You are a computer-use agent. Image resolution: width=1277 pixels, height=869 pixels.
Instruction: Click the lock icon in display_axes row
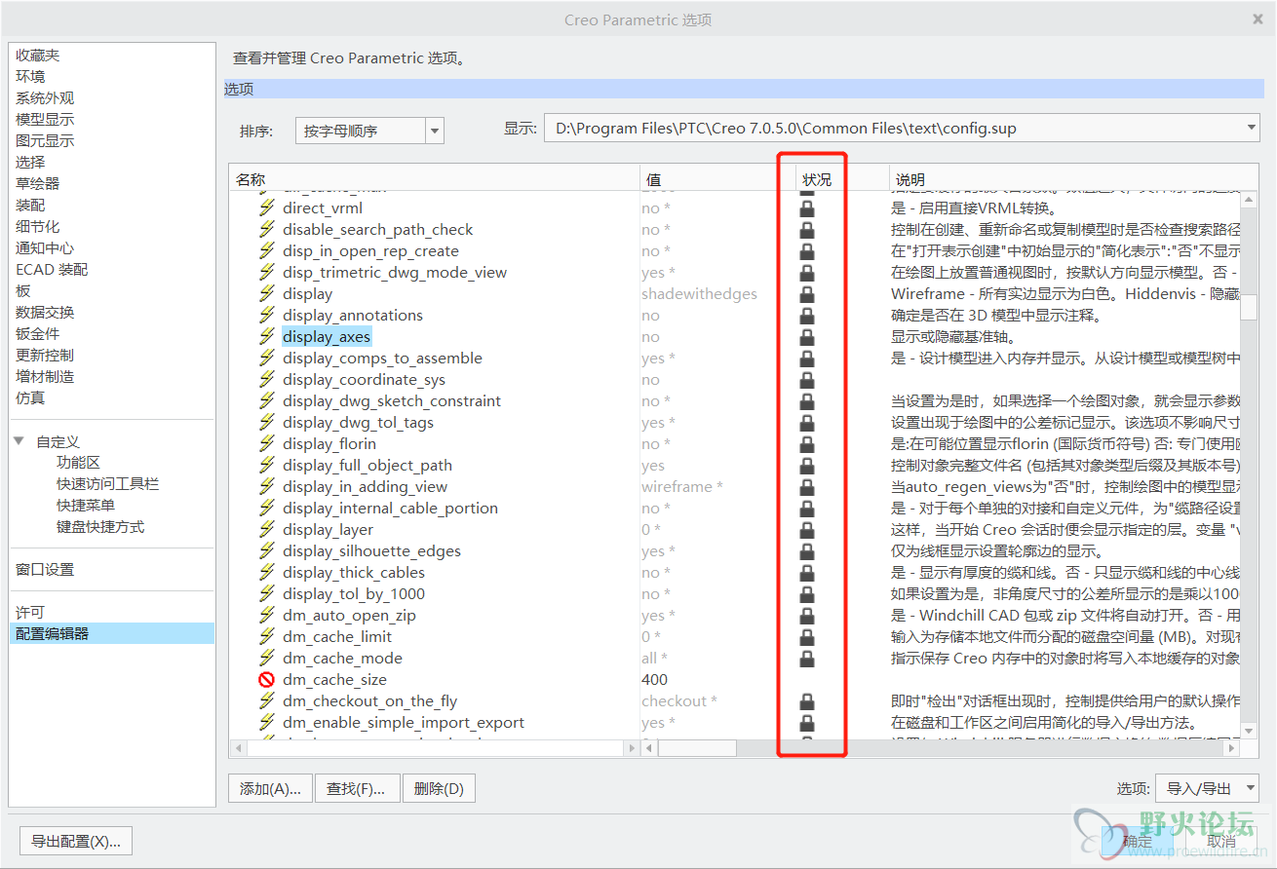[x=807, y=337]
